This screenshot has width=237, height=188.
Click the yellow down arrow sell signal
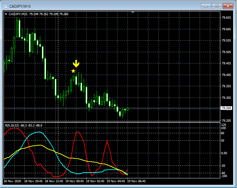[76, 63]
